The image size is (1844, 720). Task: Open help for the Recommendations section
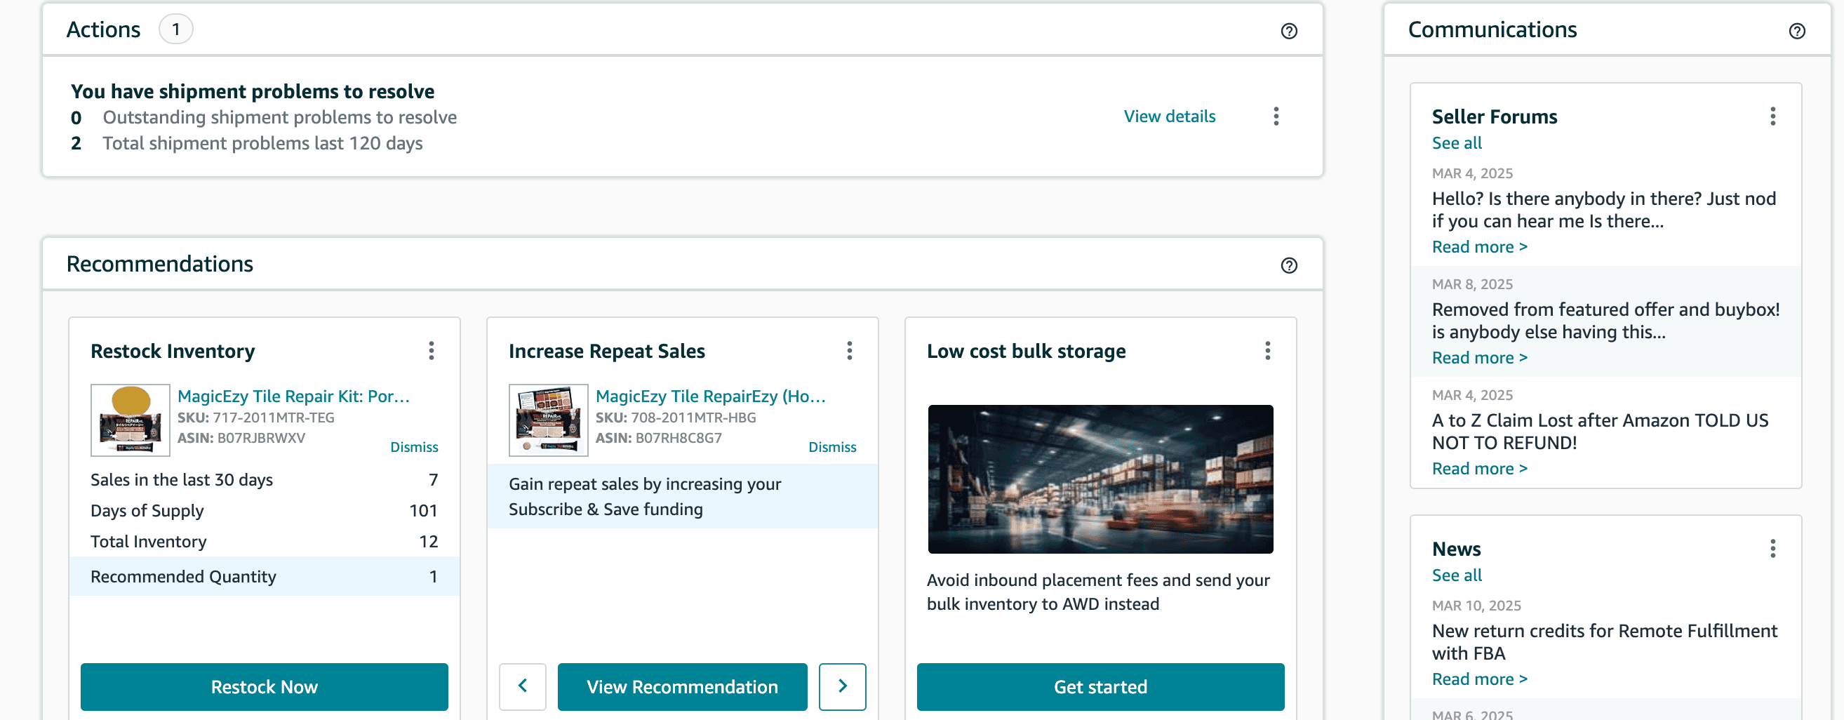point(1288,265)
